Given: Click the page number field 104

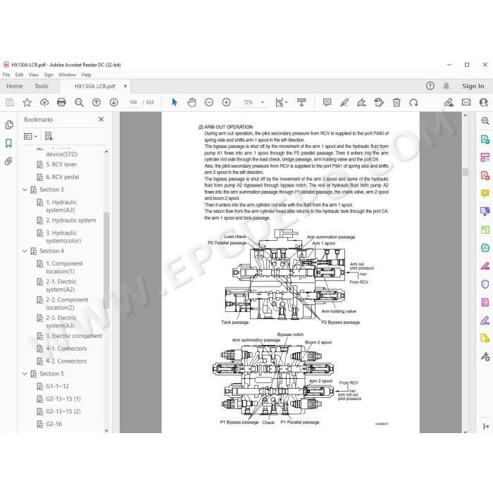Looking at the screenshot, I should pos(133,103).
